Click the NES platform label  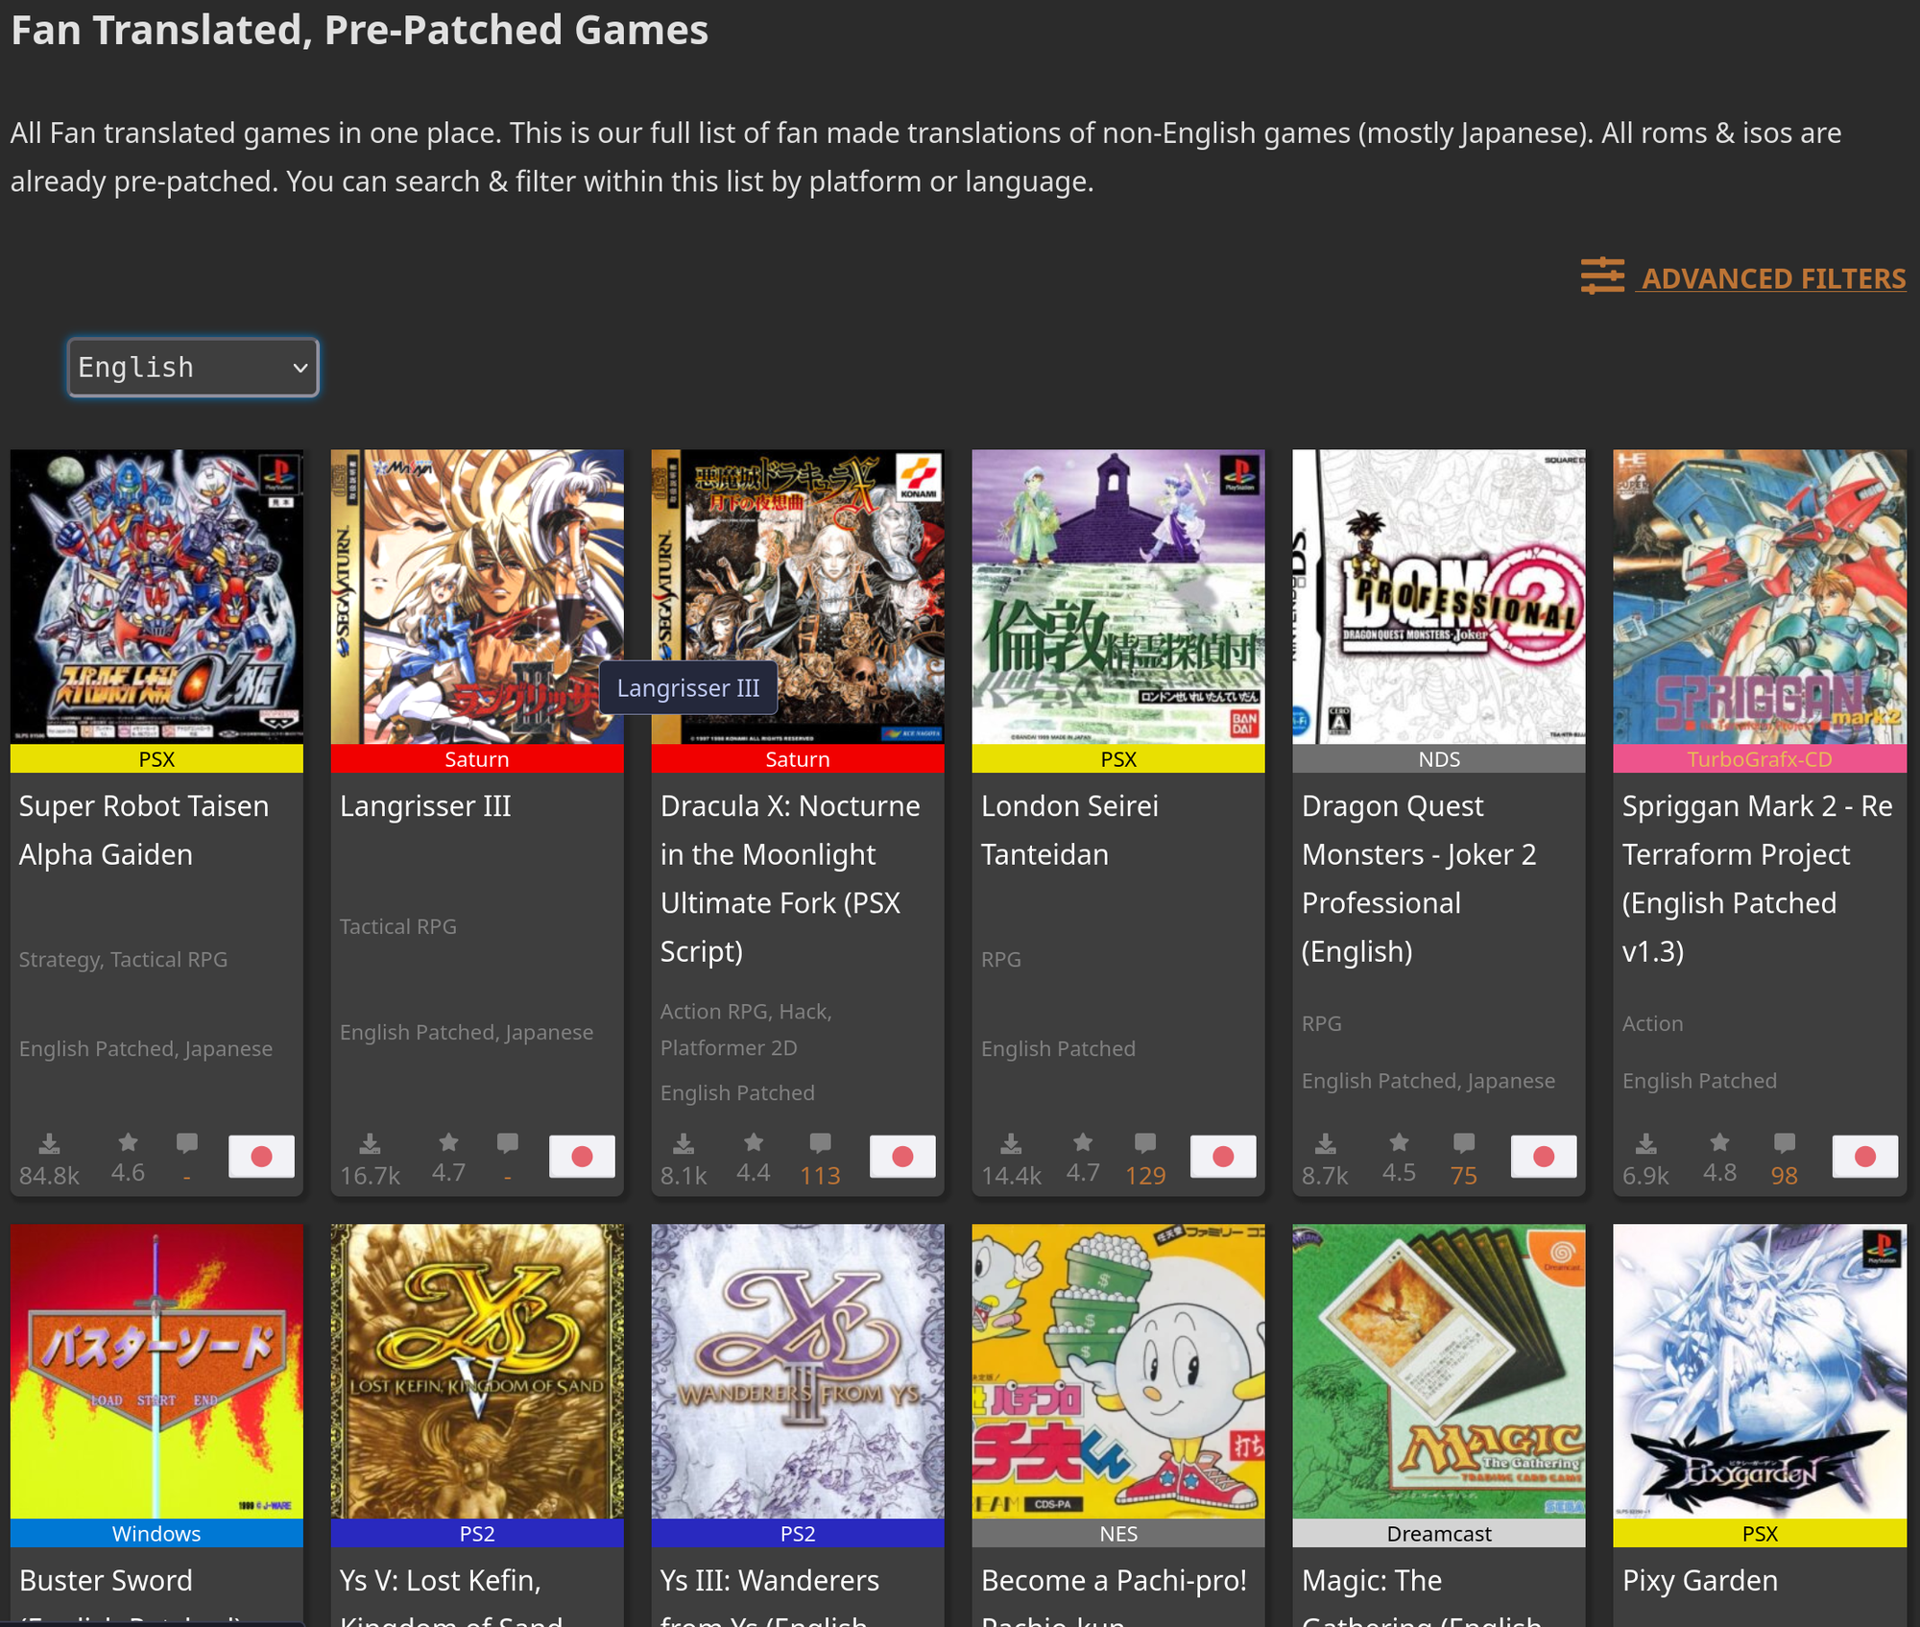coord(1118,1533)
